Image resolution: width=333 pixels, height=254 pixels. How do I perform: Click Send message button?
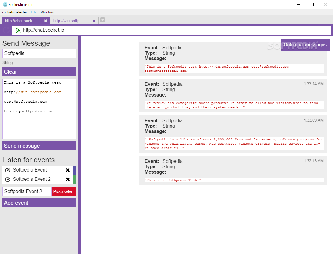pos(39,146)
